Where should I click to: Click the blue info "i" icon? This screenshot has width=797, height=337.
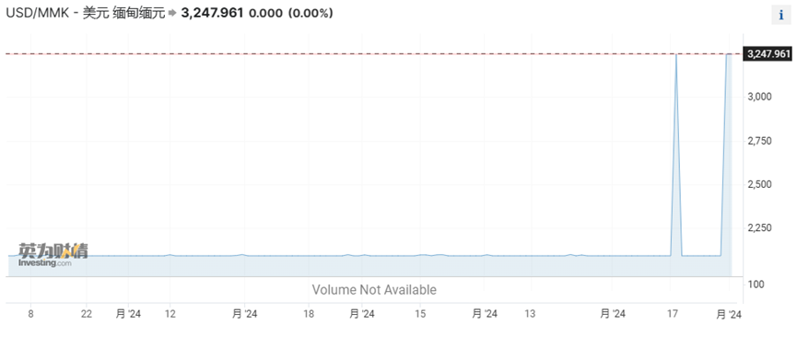[781, 16]
